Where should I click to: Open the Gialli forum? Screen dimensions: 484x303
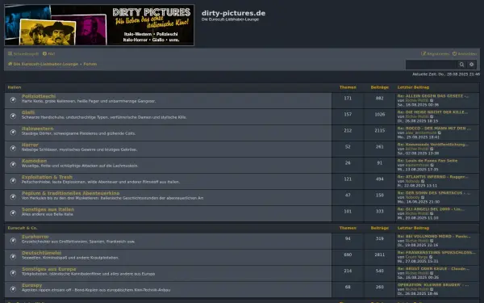(28, 112)
